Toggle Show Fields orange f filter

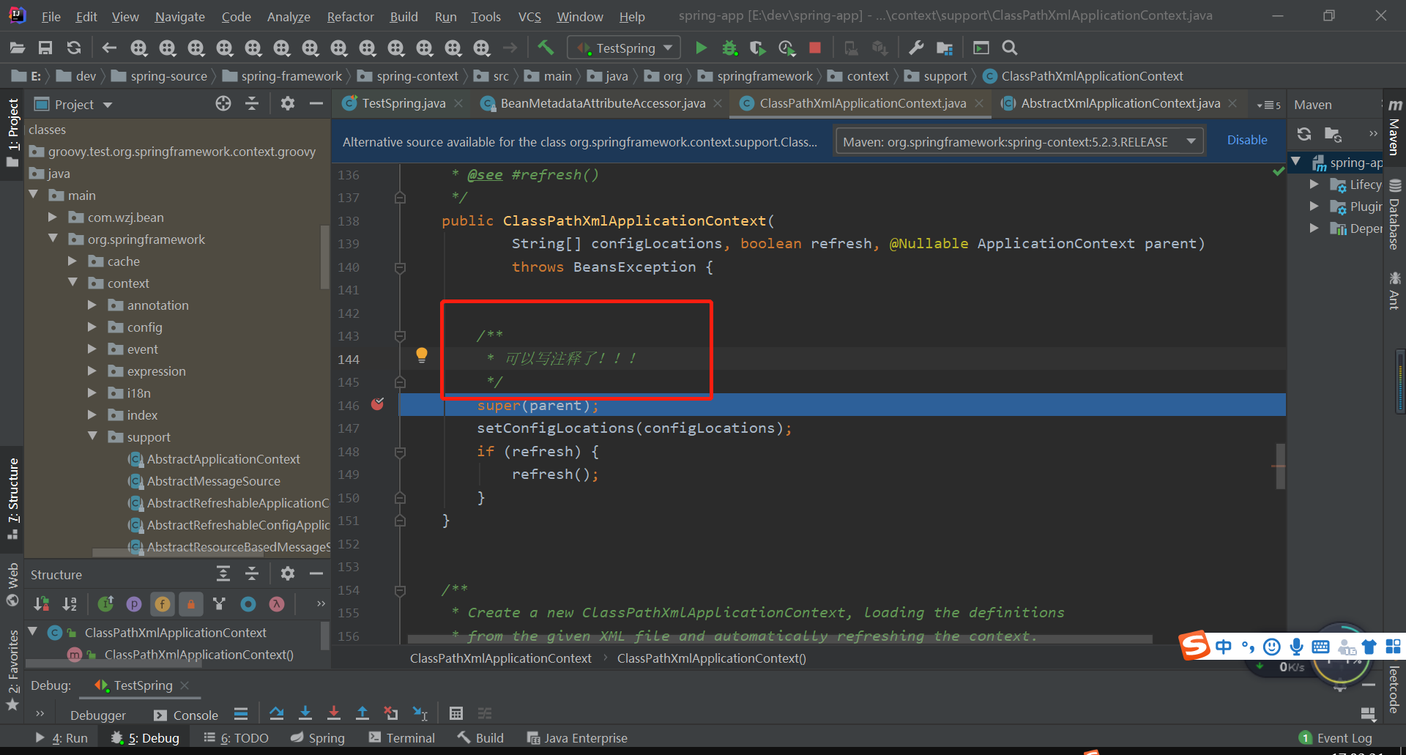(162, 604)
